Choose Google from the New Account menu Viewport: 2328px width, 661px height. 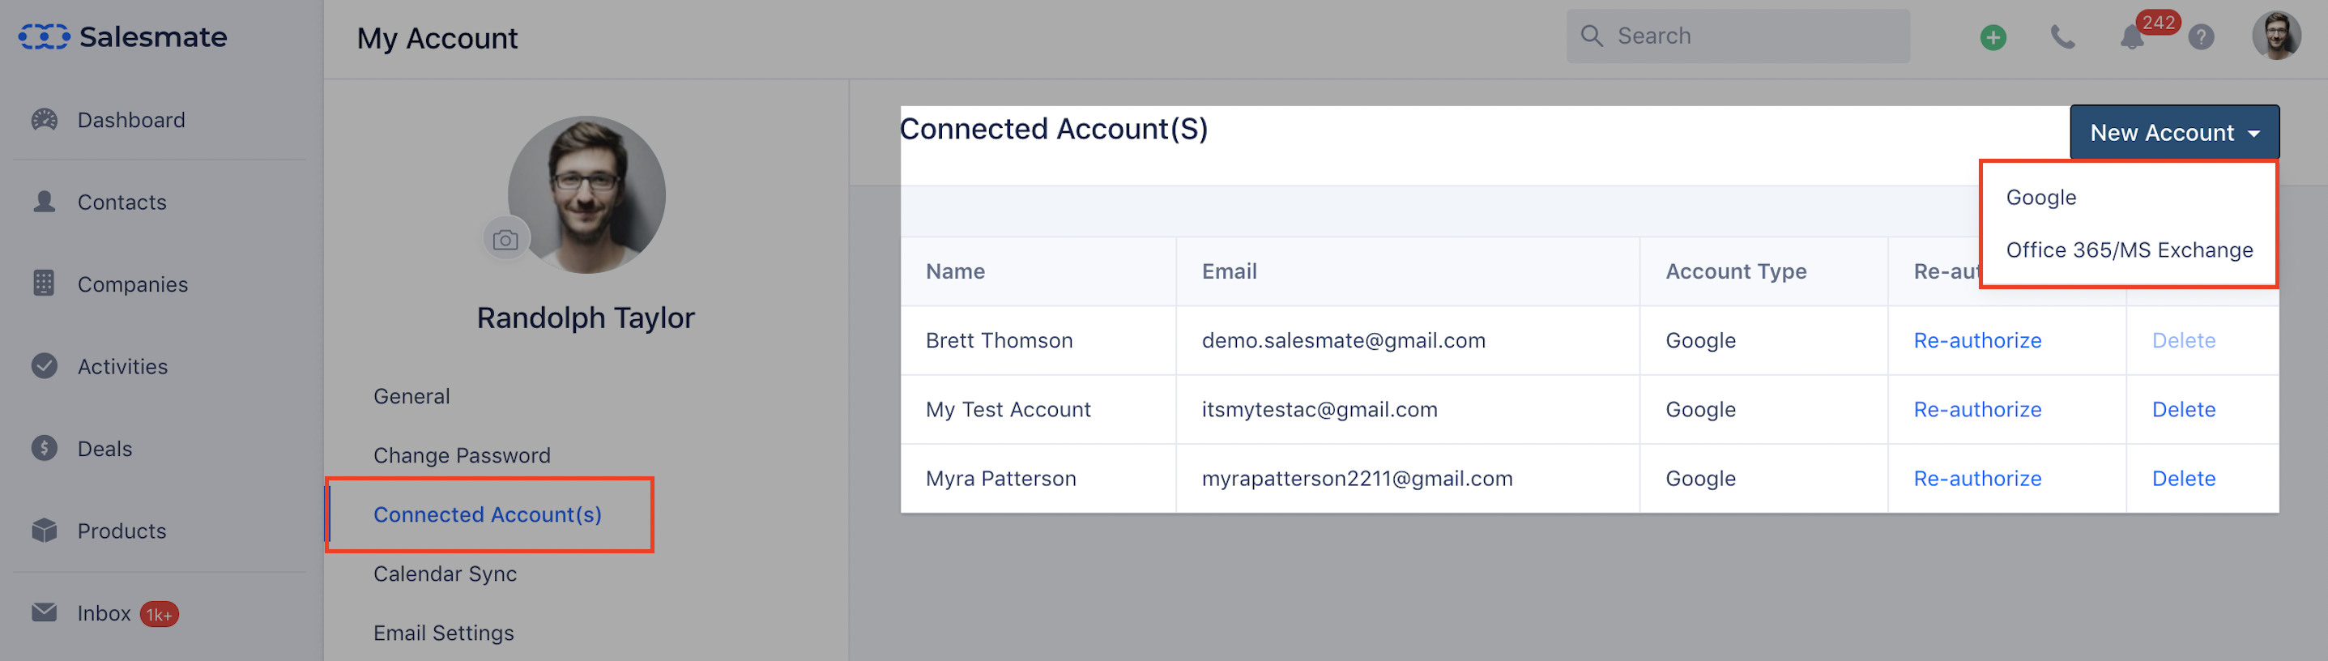(2040, 197)
